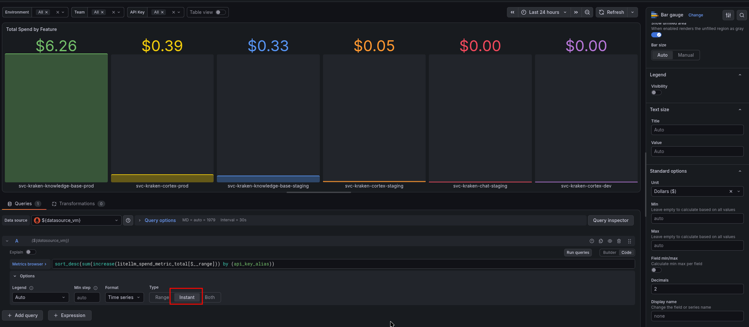The image size is (749, 327).
Task: Select Range query type
Action: [162, 297]
